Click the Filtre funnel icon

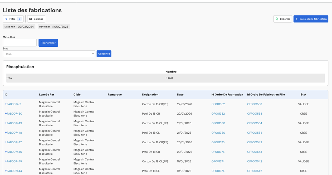(x=6, y=19)
